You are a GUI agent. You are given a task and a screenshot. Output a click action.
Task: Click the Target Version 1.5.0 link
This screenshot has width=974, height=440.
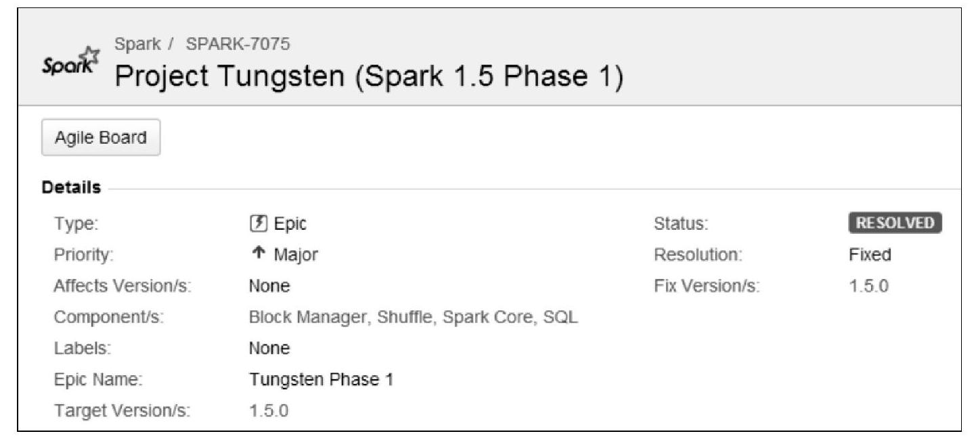pos(269,410)
